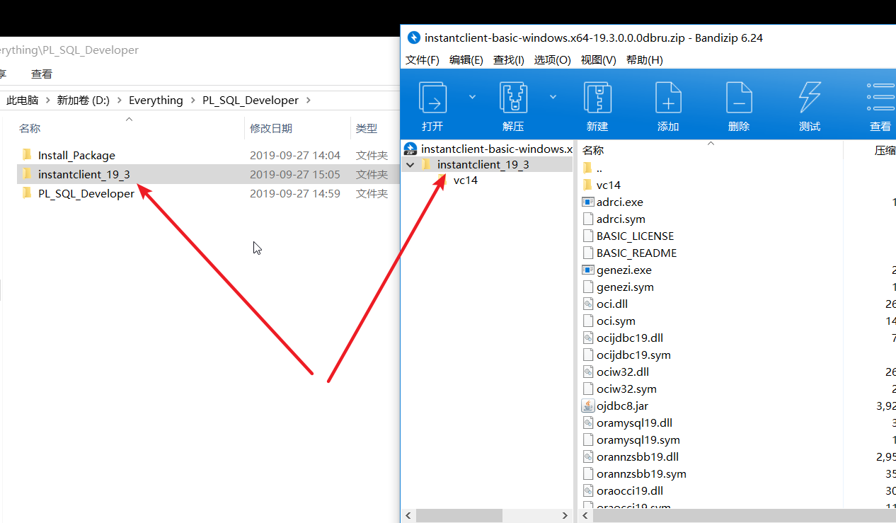Click the oci.dll file icon
The width and height of the screenshot is (896, 523).
click(587, 304)
